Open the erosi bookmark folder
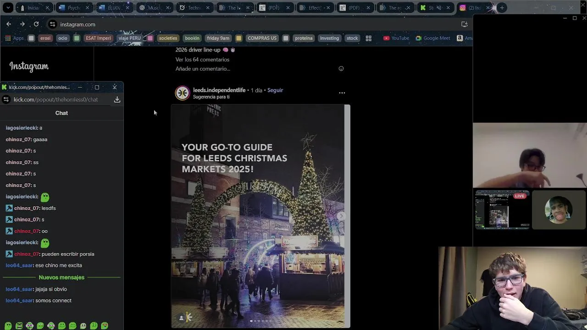 pyautogui.click(x=45, y=38)
